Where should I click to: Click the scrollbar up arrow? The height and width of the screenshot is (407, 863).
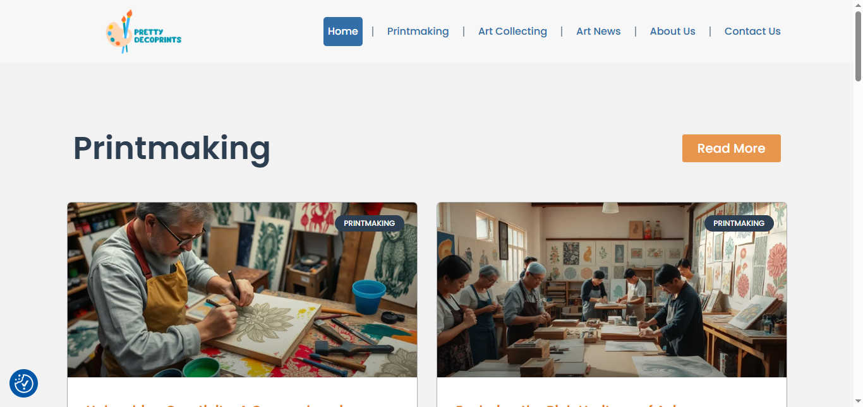tap(858, 5)
